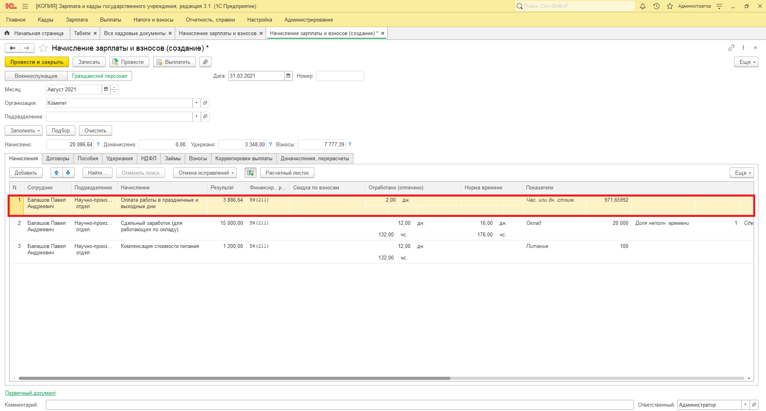Navigate back with the left arrow
The width and height of the screenshot is (766, 411).
[x=12, y=48]
